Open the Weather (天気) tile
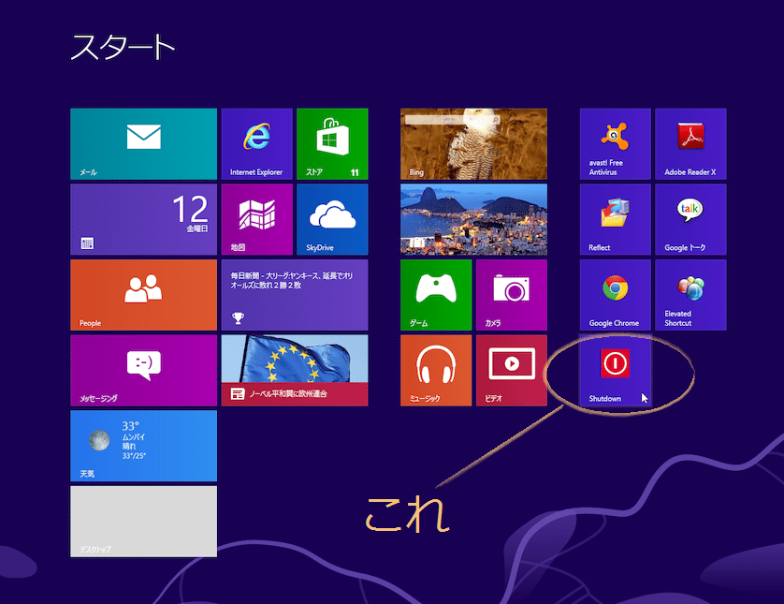This screenshot has height=604, width=784. click(143, 447)
